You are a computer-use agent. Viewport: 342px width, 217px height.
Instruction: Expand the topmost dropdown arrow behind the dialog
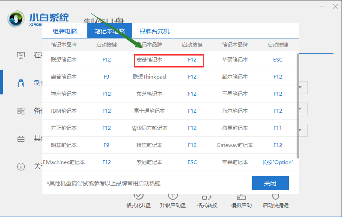coord(303,88)
